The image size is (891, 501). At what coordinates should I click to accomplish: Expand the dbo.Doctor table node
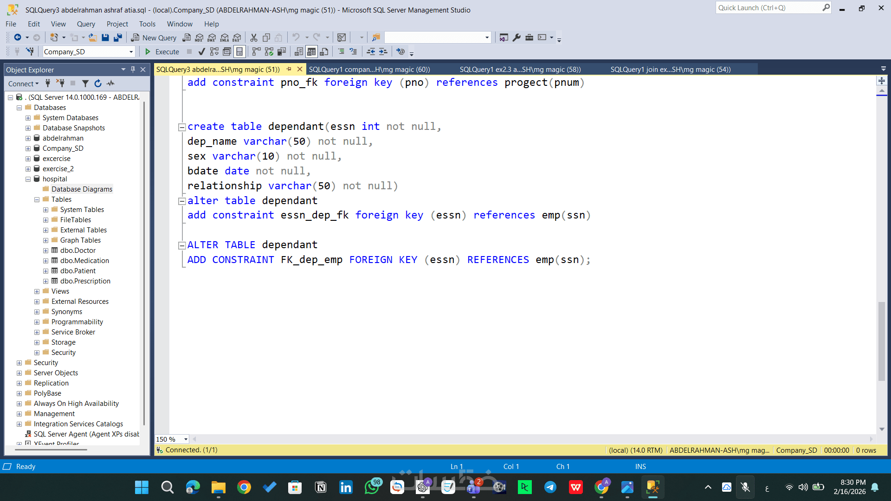(45, 250)
